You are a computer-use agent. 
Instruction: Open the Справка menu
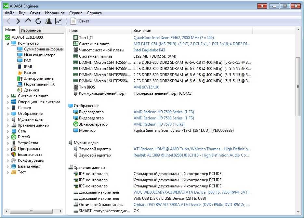tap(94, 13)
